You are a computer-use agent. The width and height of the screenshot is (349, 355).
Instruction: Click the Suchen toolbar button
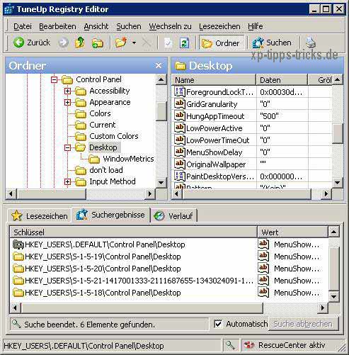272,43
